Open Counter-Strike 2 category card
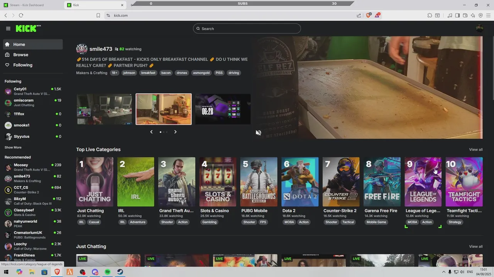494x277 pixels. click(341, 182)
